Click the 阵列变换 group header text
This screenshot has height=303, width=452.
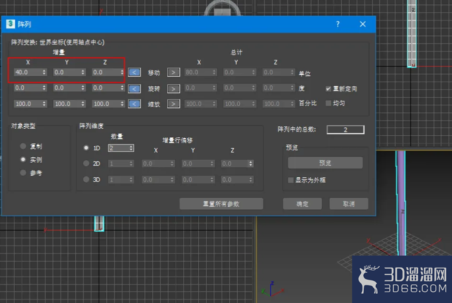(x=57, y=42)
